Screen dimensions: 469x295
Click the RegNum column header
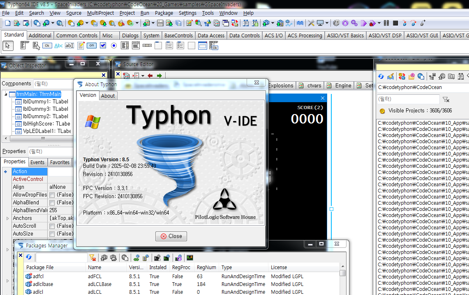pyautogui.click(x=206, y=268)
